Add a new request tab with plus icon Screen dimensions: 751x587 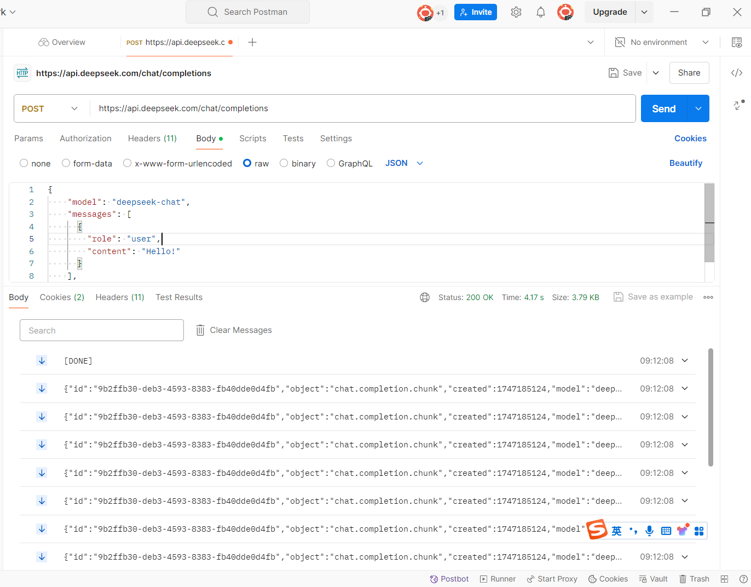[252, 42]
